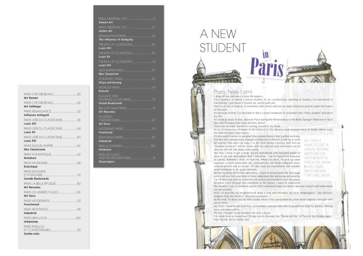Select the "Eclectic" subtitle
Viewport: 363px width, 256px height.
pos(104,91)
